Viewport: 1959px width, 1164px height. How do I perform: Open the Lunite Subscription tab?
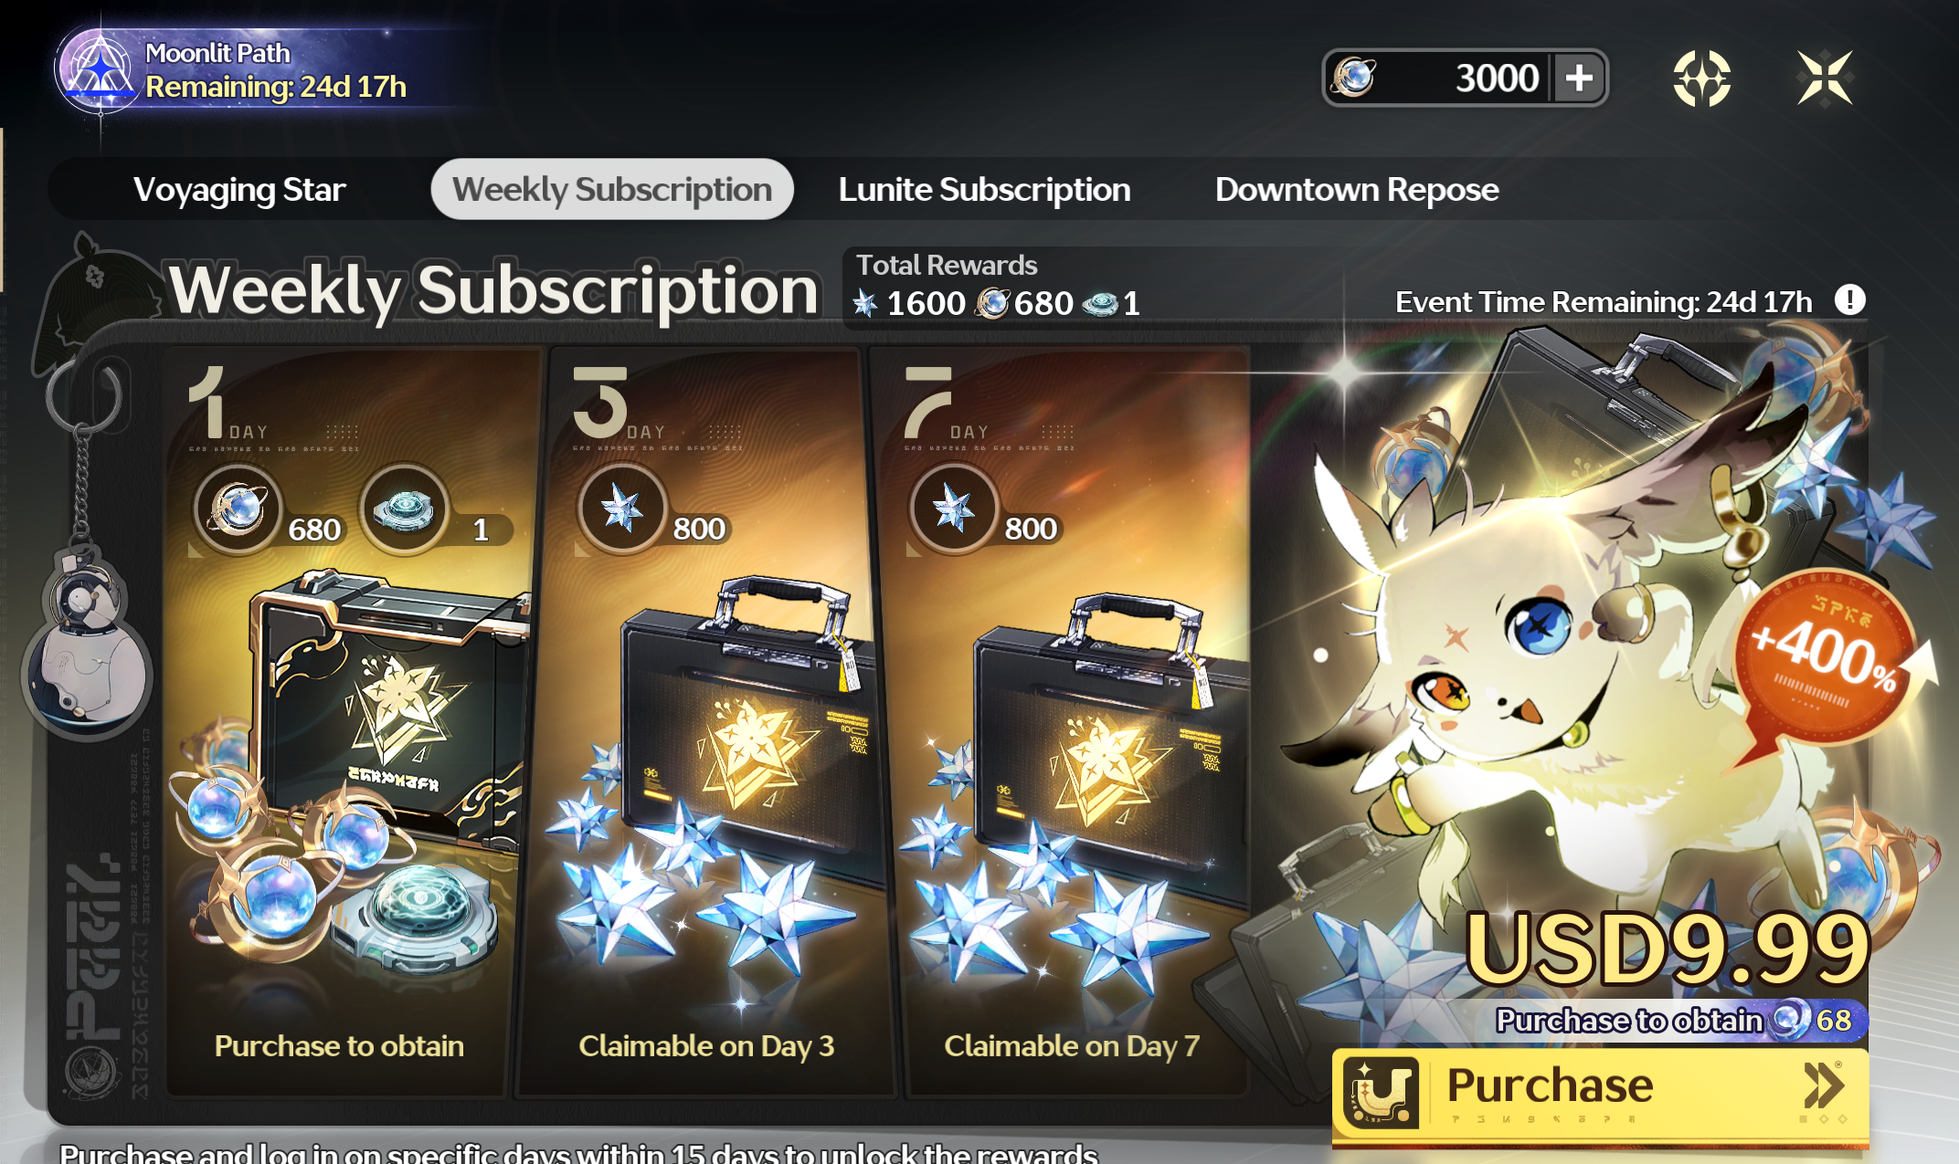(984, 190)
